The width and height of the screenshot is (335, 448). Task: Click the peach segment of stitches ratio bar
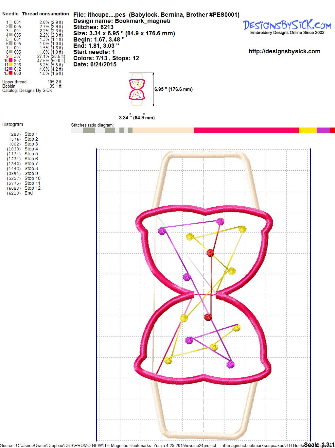click(163, 130)
